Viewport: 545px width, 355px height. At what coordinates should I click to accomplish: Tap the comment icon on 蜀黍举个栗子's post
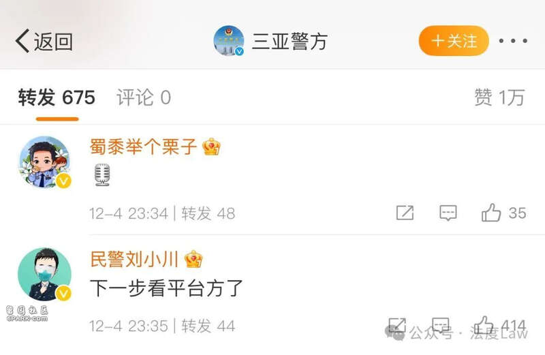click(x=448, y=213)
